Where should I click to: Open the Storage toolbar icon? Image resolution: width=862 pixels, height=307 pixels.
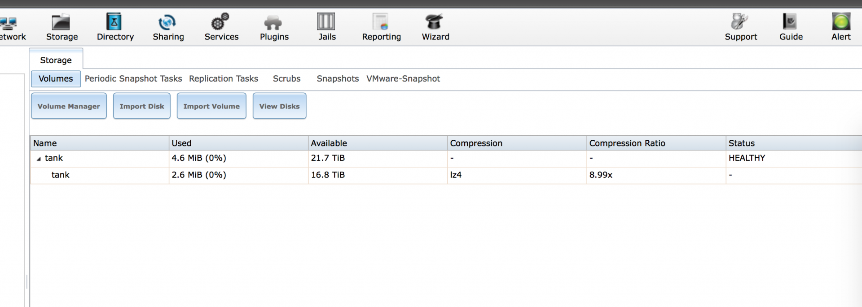[61, 22]
